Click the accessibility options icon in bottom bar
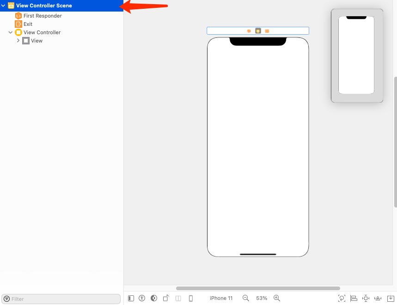Viewport: 397px width, 305px height. [x=142, y=299]
